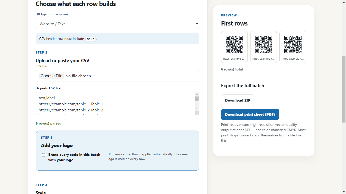
Task: Click Download print sheet (PDF) button
Action: [x=250, y=114]
